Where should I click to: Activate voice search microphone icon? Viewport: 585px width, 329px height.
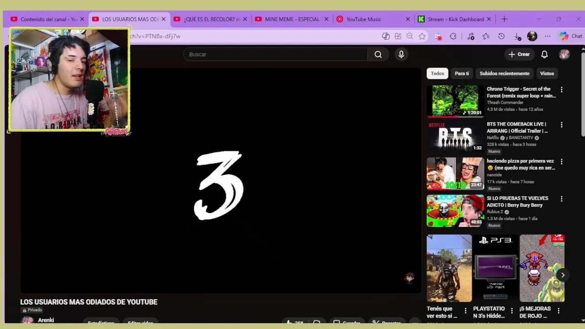point(401,54)
